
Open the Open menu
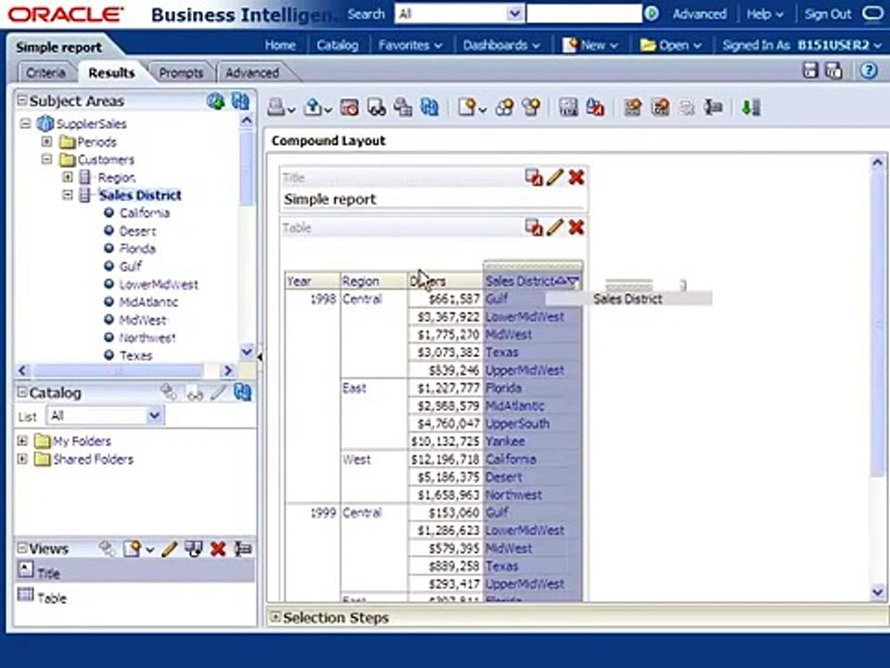pyautogui.click(x=671, y=45)
